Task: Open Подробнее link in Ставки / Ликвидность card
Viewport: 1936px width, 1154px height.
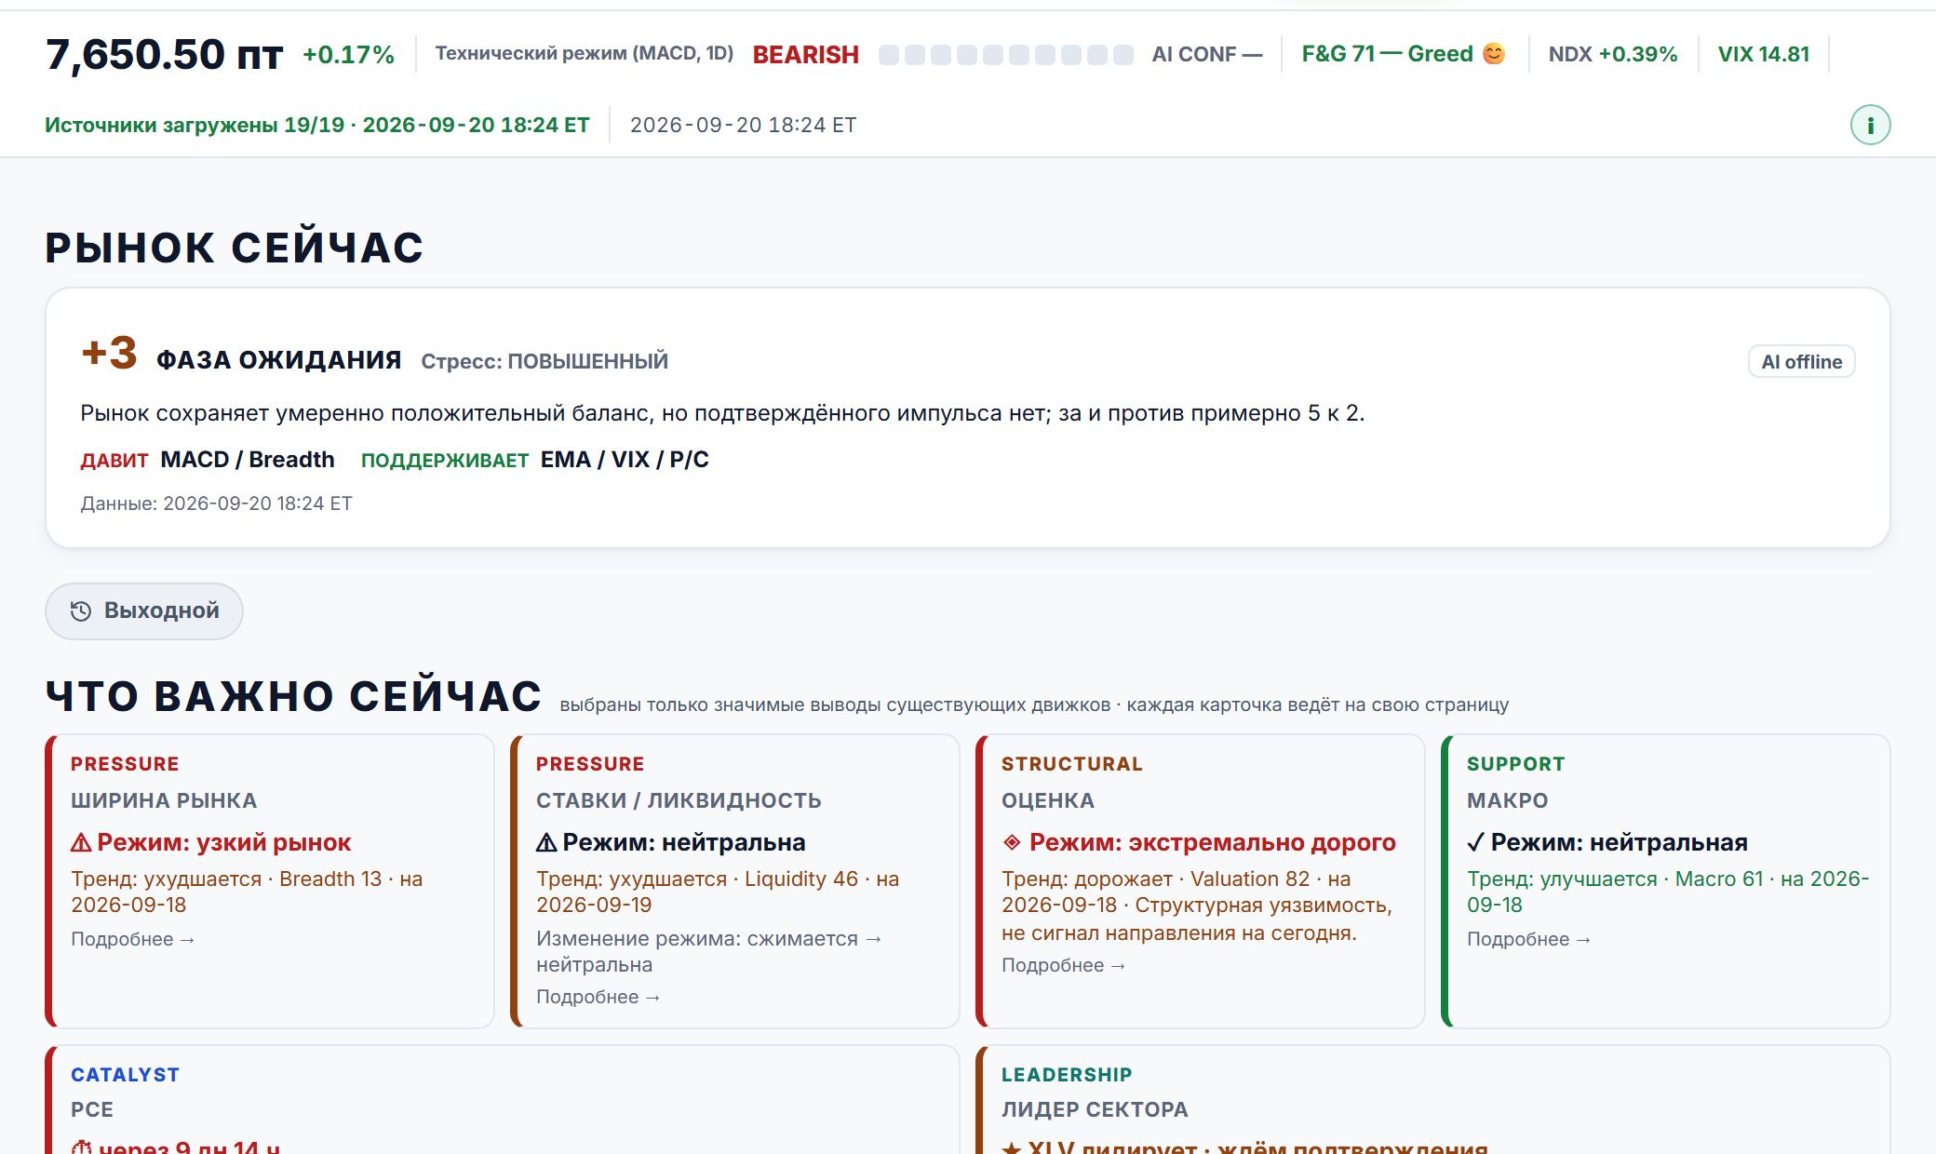Action: [598, 997]
